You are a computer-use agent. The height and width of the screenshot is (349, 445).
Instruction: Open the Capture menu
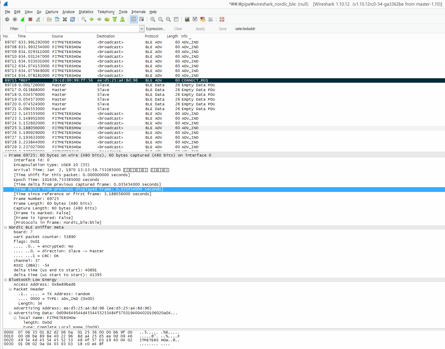point(52,12)
